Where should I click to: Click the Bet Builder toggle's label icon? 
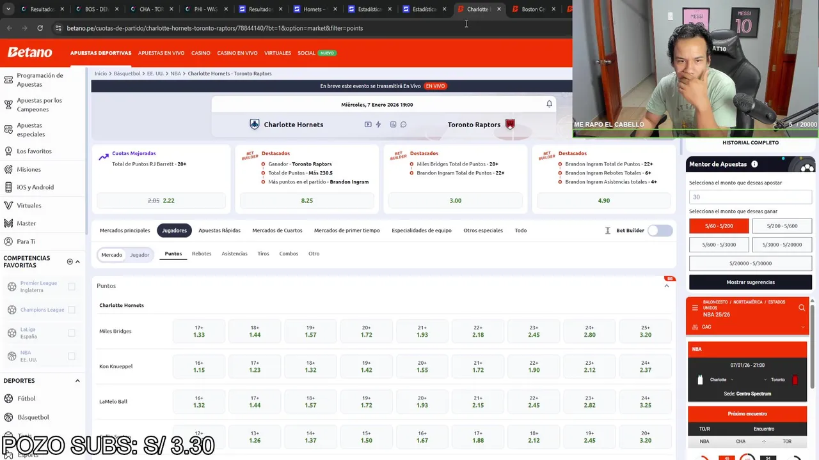[608, 231]
